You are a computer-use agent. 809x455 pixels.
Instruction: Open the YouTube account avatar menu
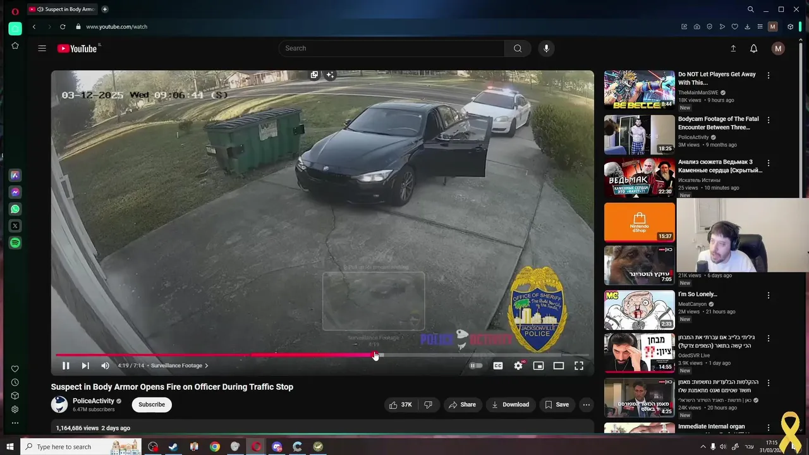778,48
